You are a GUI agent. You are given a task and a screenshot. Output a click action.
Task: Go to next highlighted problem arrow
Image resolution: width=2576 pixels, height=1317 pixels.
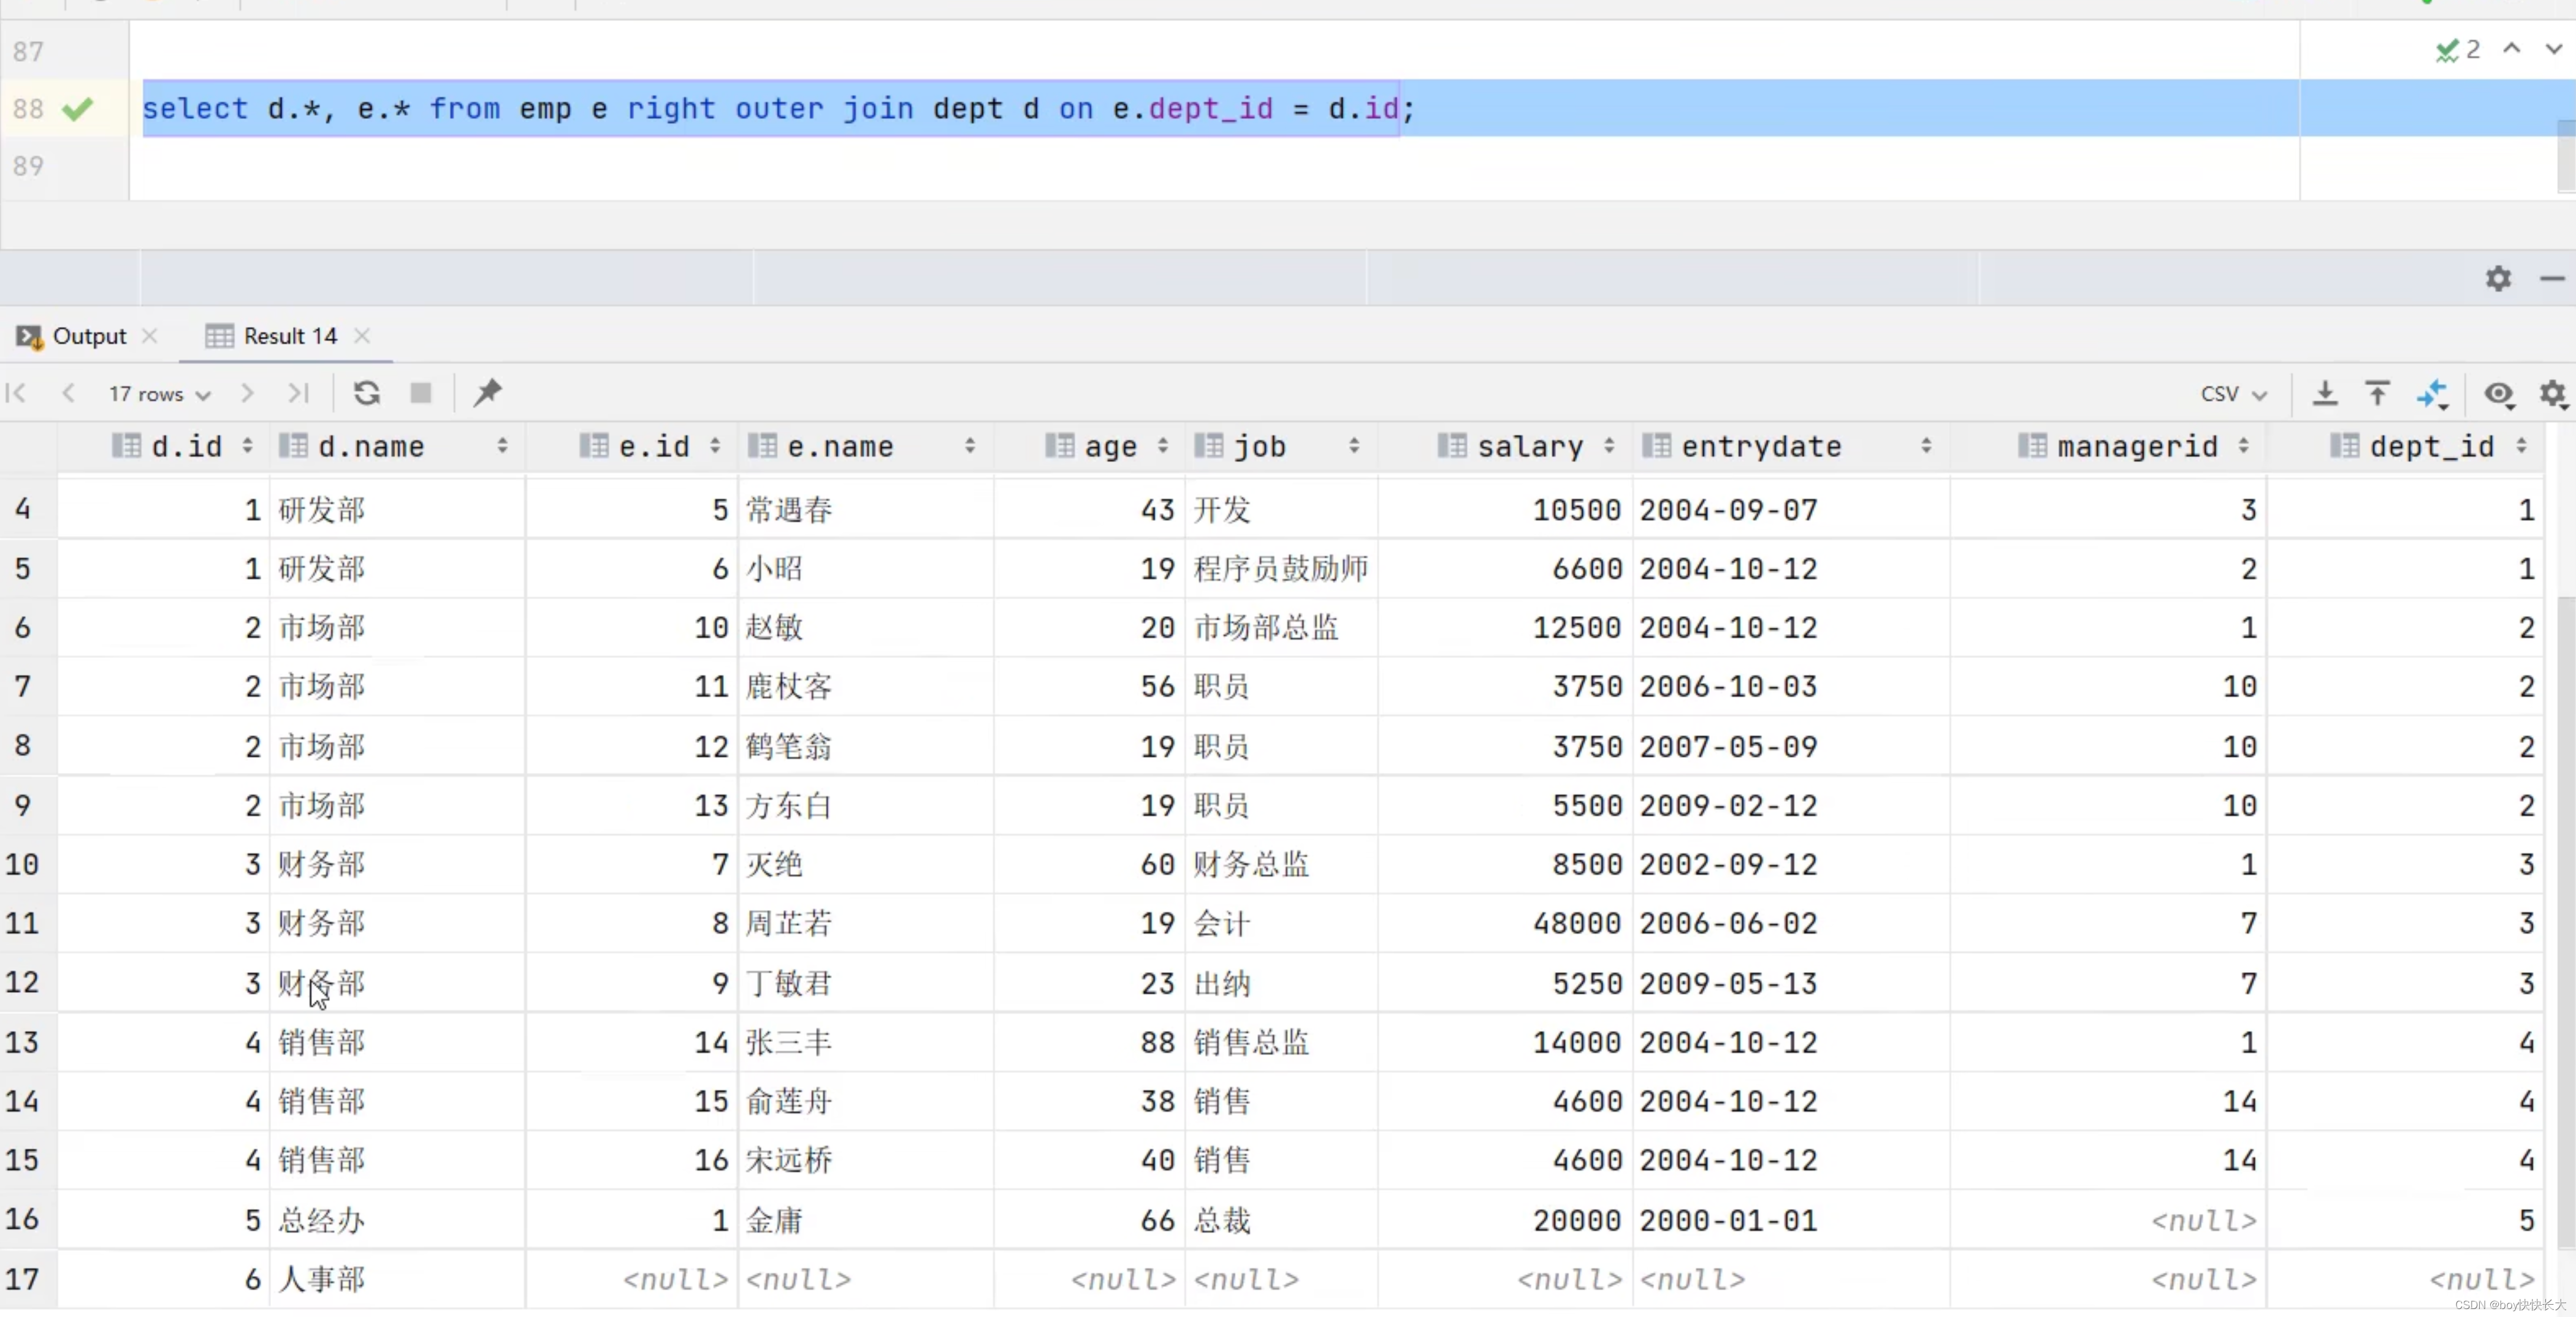click(2553, 48)
